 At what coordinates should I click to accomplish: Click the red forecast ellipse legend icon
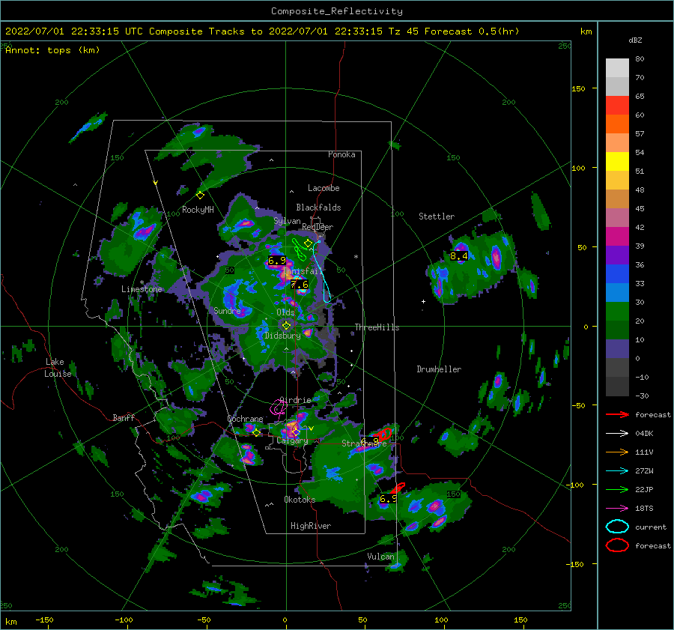coord(617,545)
